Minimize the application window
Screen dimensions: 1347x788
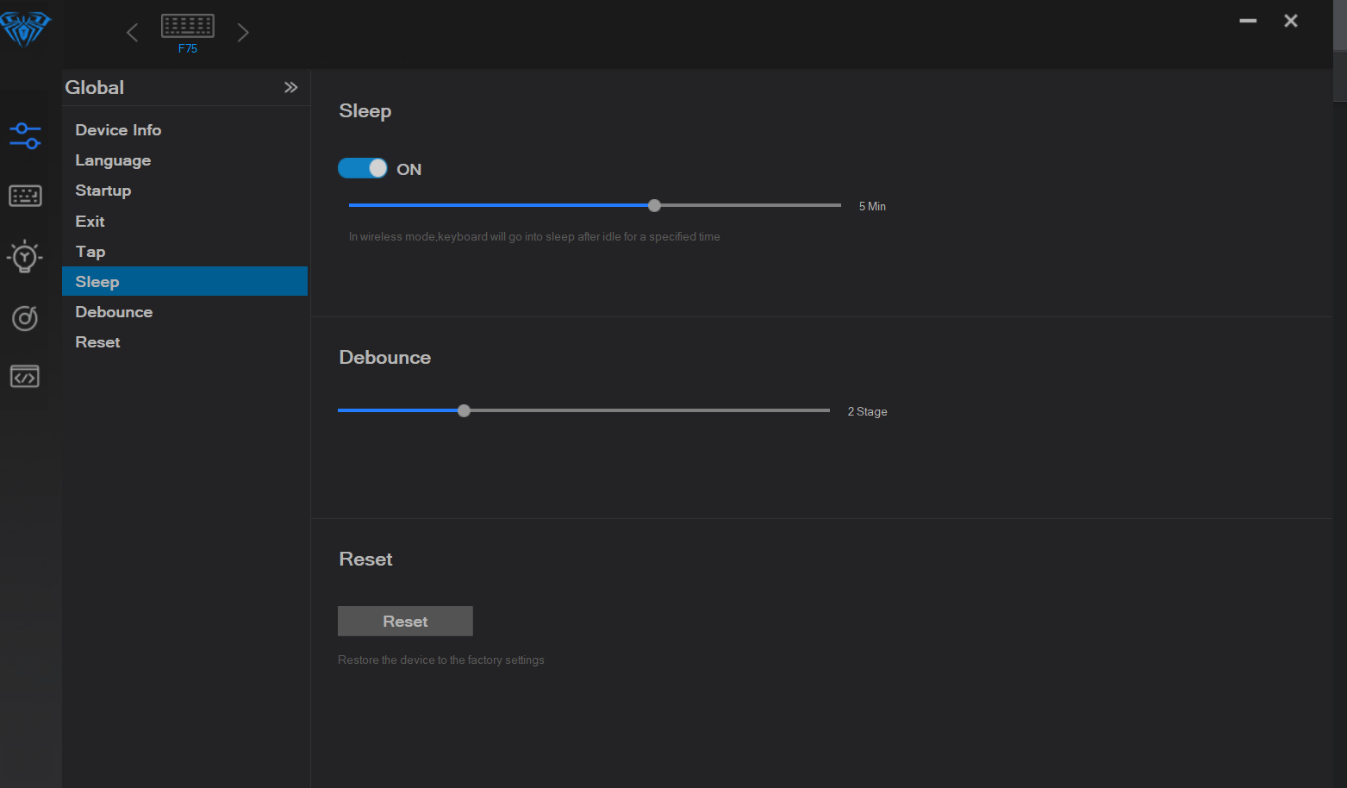1248,21
